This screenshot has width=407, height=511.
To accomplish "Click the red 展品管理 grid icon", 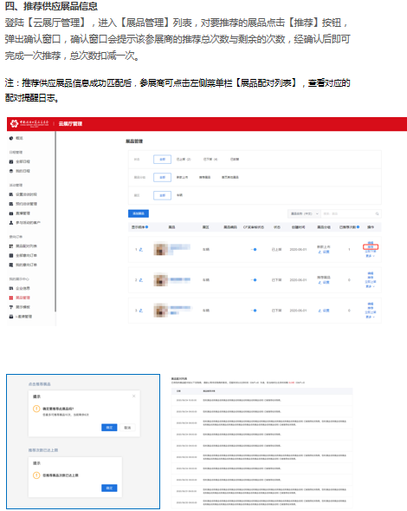I will click(11, 298).
